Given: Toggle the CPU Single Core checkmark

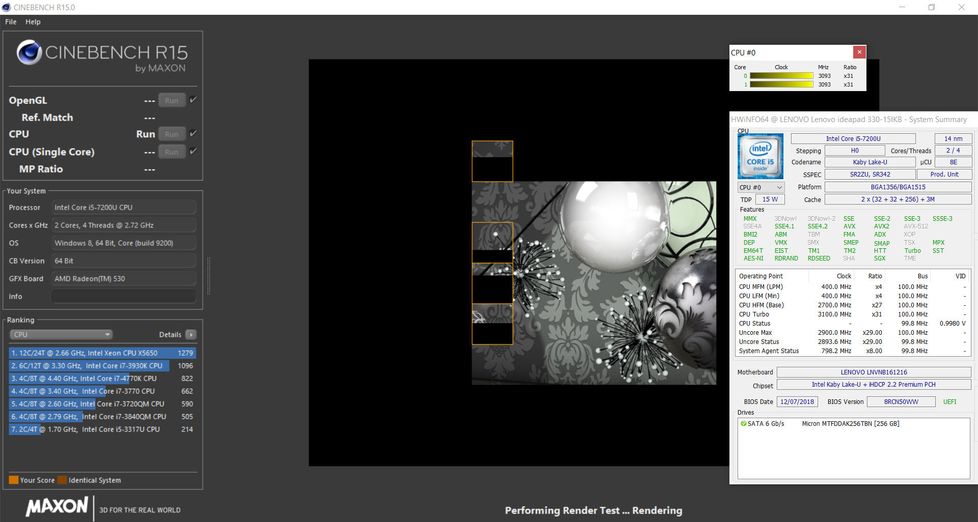Looking at the screenshot, I should (193, 151).
